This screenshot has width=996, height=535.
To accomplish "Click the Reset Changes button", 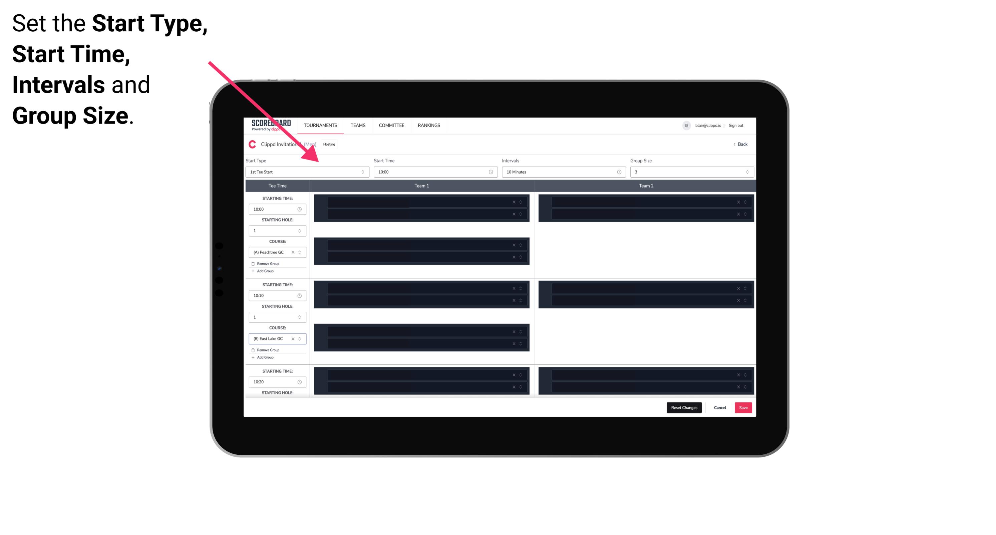I will 684,407.
